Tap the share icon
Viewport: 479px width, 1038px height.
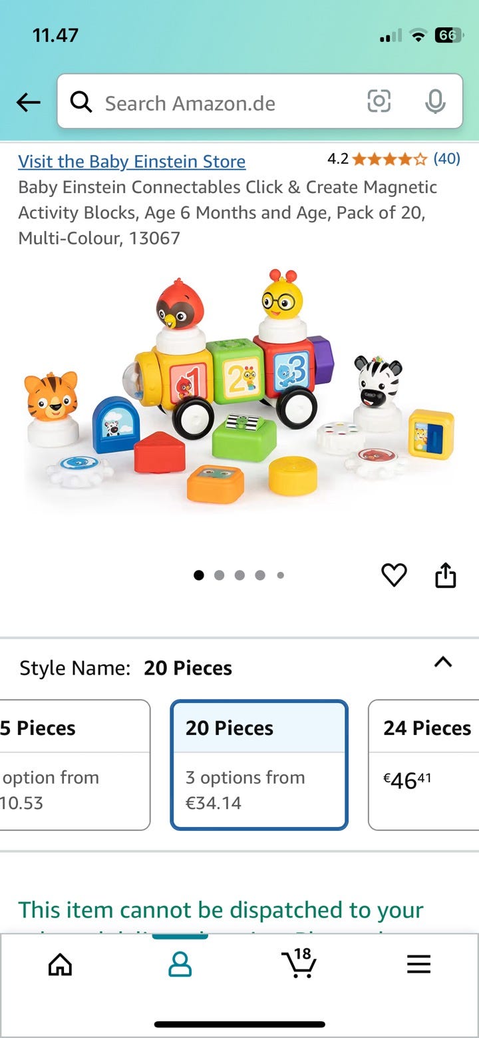point(445,575)
